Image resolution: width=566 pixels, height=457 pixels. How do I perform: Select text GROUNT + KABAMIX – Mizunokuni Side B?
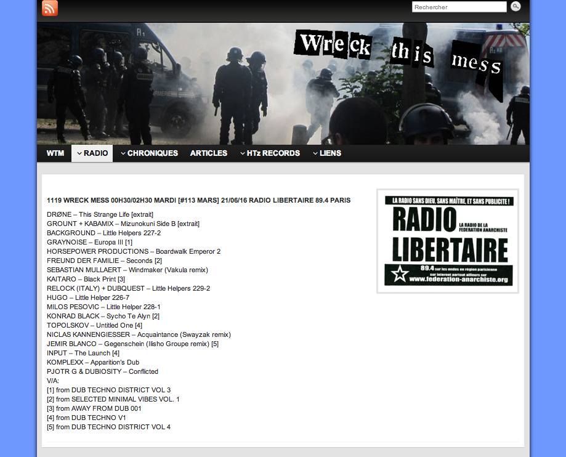click(111, 224)
